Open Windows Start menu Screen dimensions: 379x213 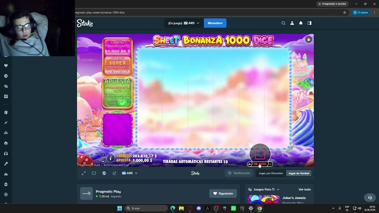(120, 208)
